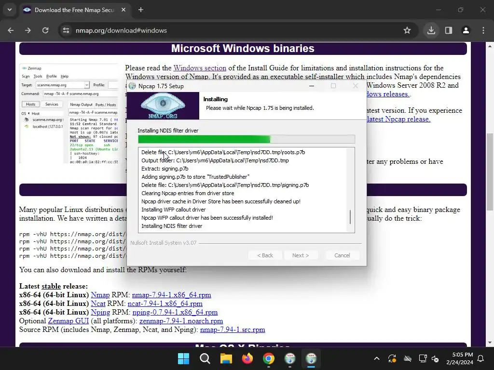Click the OneDrive cloud tray icon
Image resolution: width=494 pixels, height=370 pixels.
(x=408, y=358)
